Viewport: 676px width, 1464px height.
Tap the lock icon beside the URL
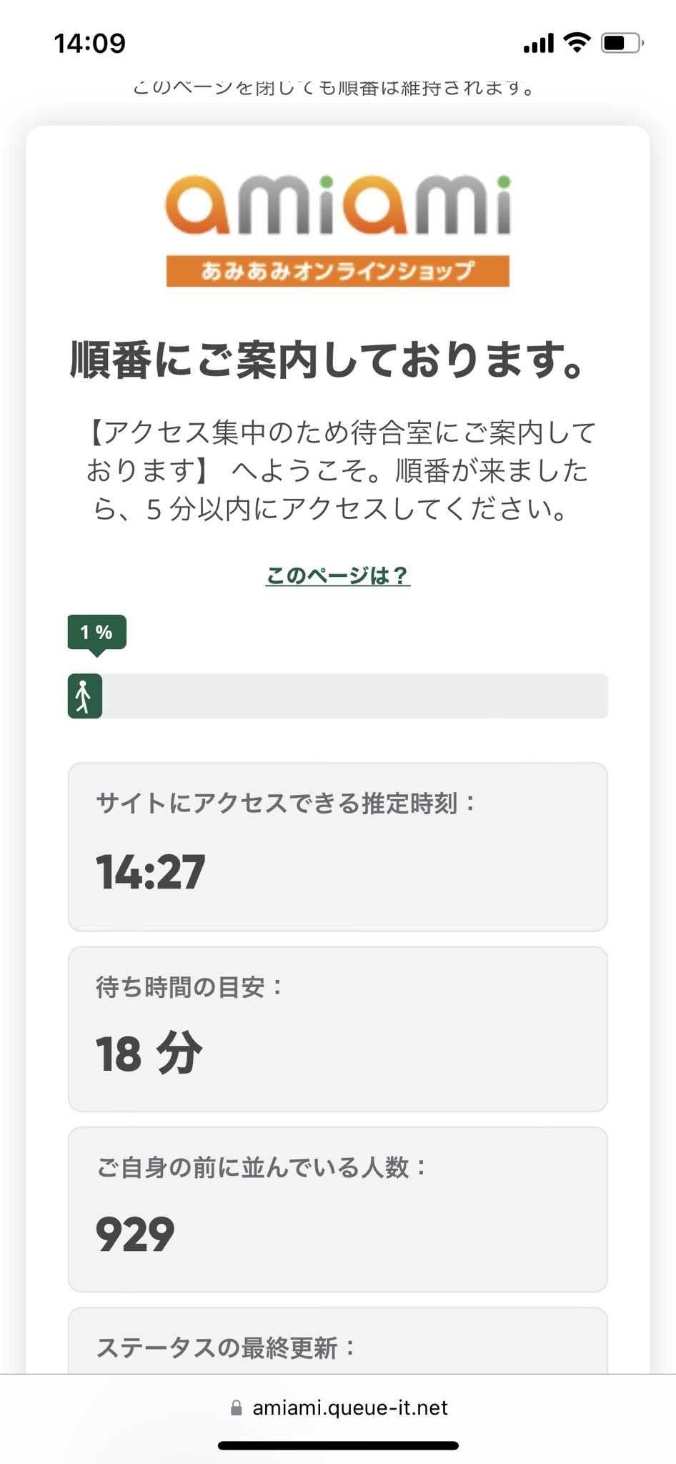[x=237, y=1408]
